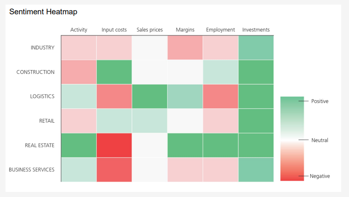
Task: Select the Logistics Sales prices cell
Action: click(x=149, y=96)
